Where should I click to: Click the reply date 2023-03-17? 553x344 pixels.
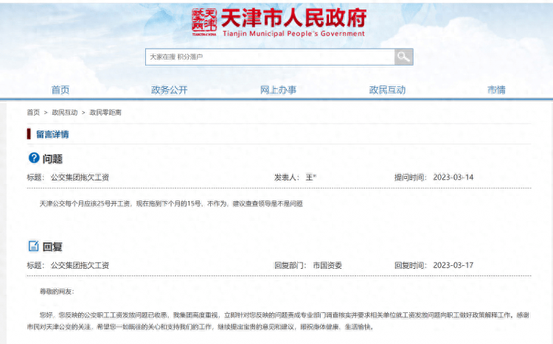point(453,265)
